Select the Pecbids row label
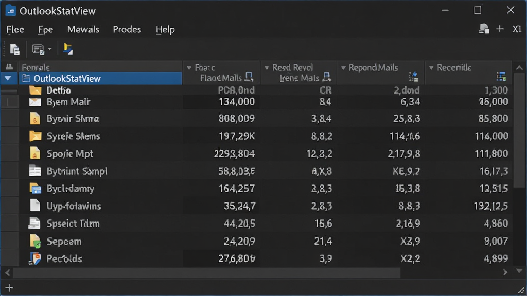The width and height of the screenshot is (527, 296). click(x=64, y=259)
